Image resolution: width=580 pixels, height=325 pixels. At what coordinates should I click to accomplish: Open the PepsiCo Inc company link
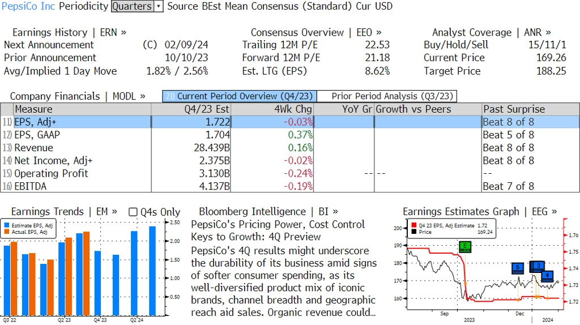[x=28, y=6]
